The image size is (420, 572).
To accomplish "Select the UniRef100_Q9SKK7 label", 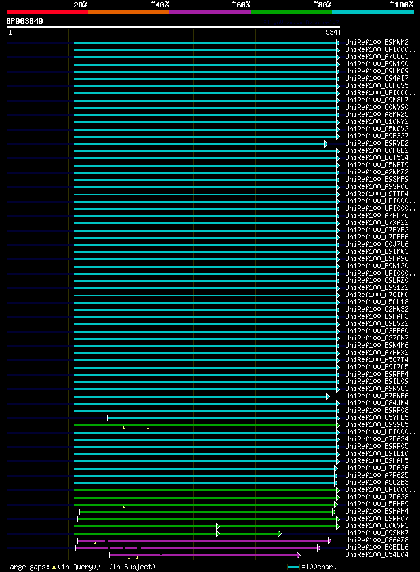I will click(377, 533).
